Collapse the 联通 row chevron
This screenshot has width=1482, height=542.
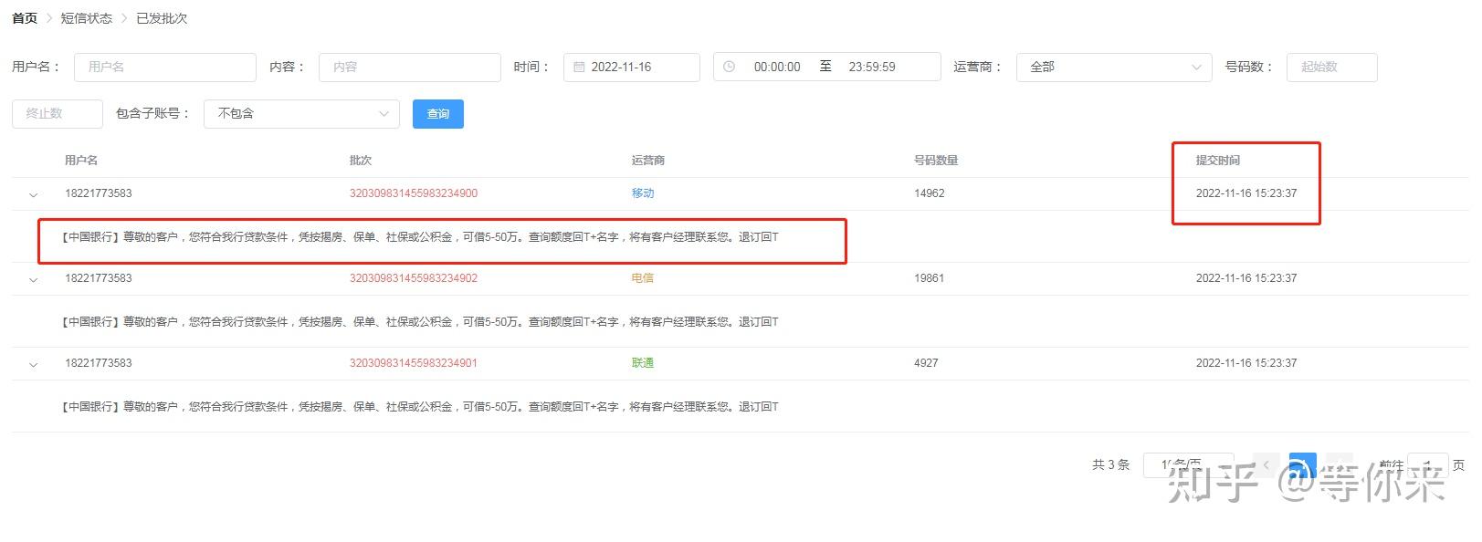pyautogui.click(x=34, y=364)
